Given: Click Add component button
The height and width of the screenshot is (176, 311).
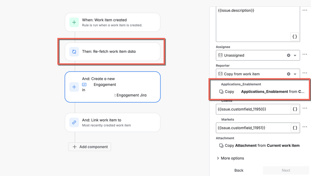Looking at the screenshot, I should click(90, 147).
